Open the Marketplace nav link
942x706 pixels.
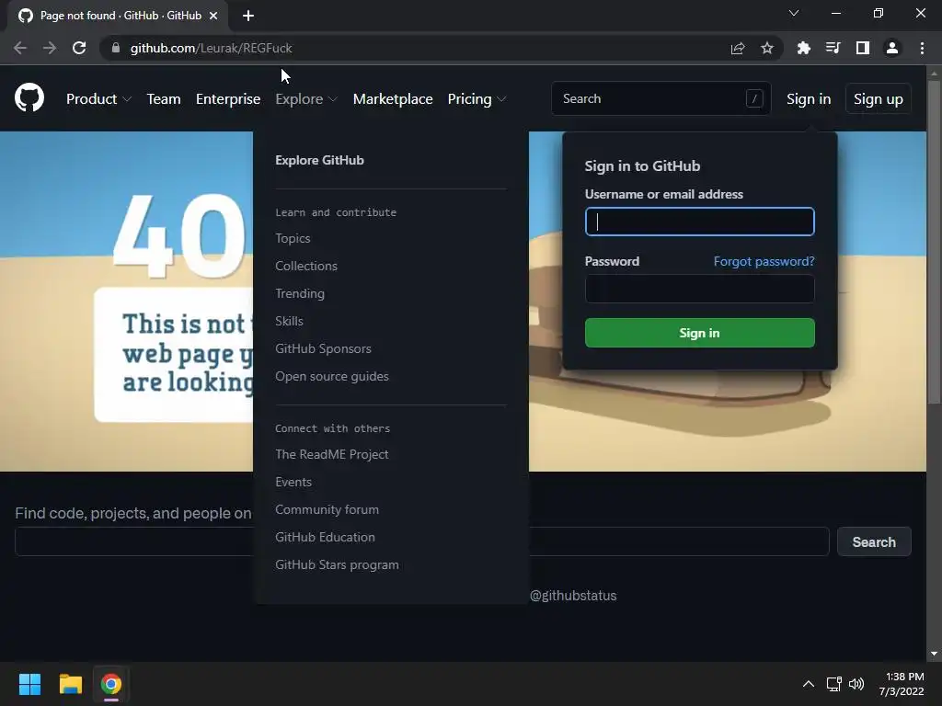pyautogui.click(x=393, y=99)
